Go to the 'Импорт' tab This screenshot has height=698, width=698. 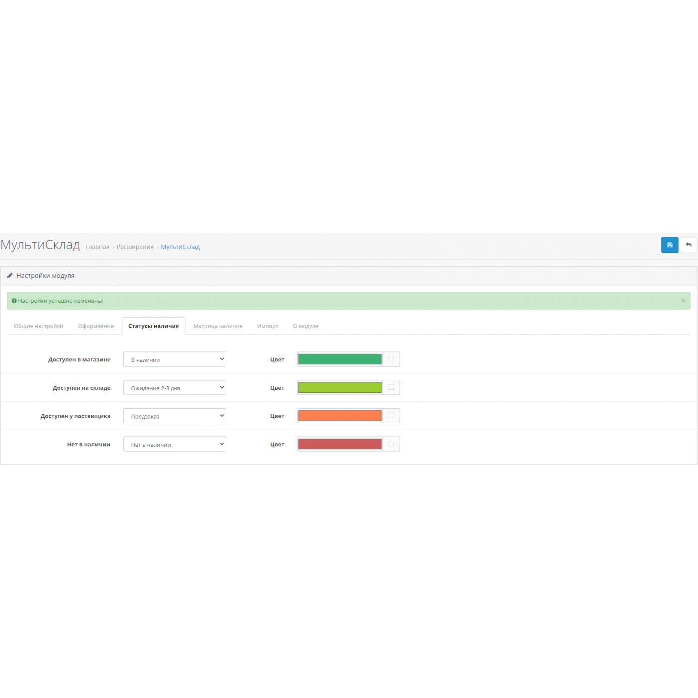pyautogui.click(x=268, y=326)
